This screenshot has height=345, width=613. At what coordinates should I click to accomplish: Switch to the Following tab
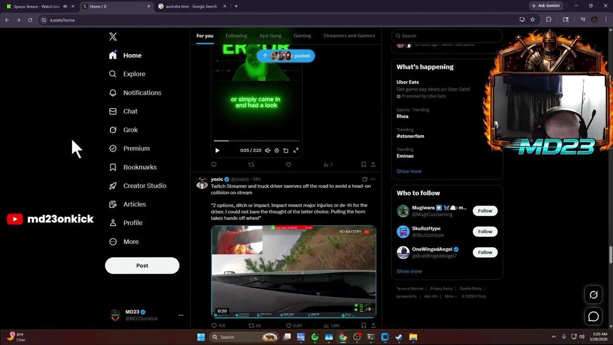click(236, 35)
